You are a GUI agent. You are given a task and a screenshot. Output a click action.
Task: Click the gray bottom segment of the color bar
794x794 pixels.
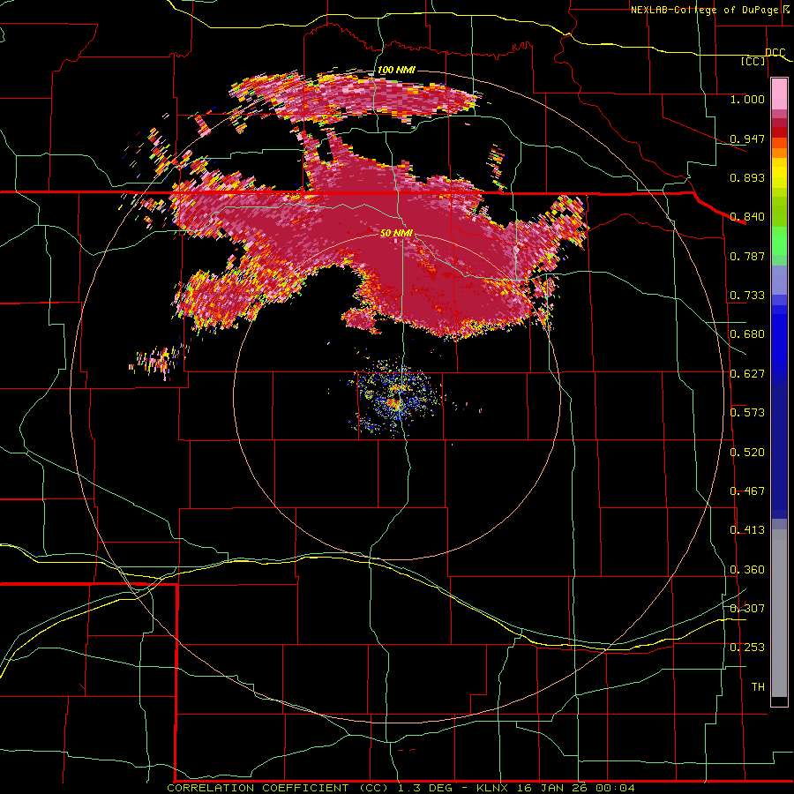779,613
